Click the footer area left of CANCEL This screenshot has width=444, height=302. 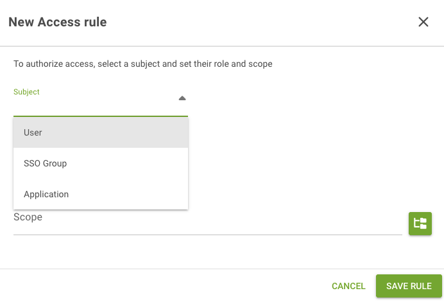click(163, 286)
